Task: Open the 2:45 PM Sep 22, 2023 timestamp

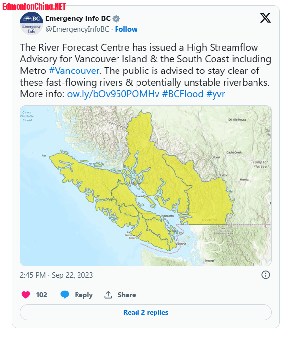Action: [x=56, y=275]
